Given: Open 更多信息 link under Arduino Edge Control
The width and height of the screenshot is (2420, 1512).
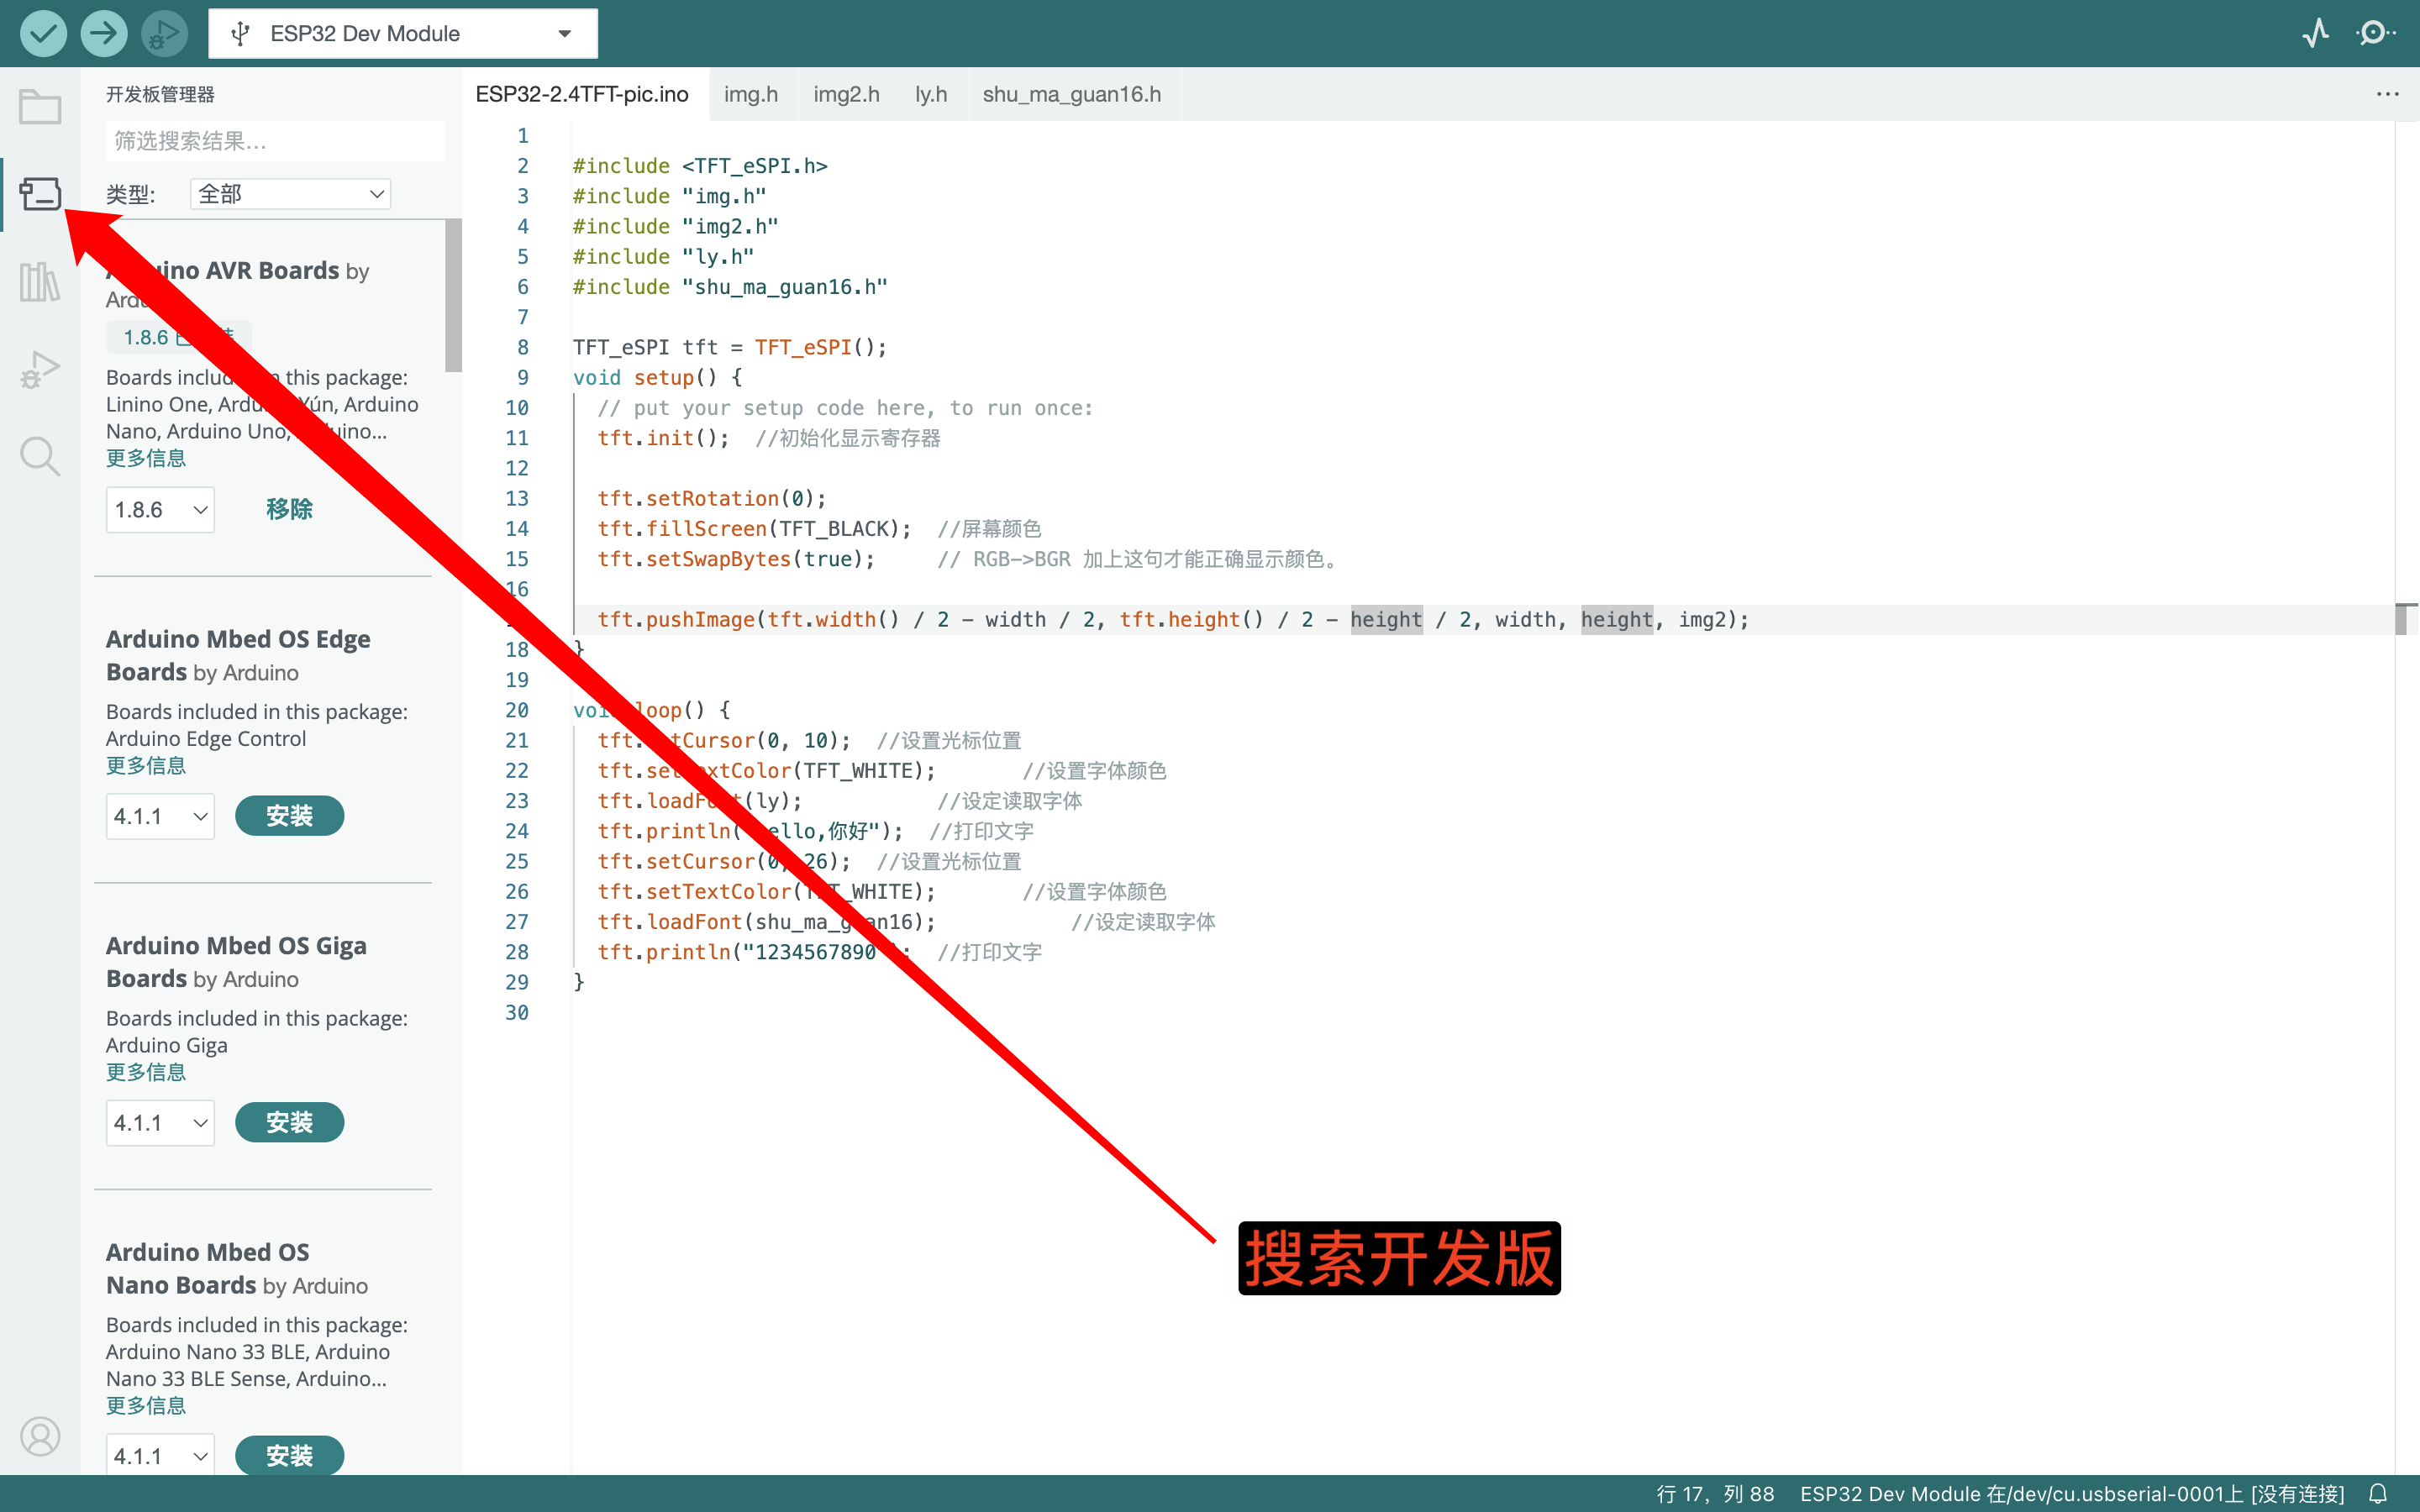Looking at the screenshot, I should click(146, 765).
